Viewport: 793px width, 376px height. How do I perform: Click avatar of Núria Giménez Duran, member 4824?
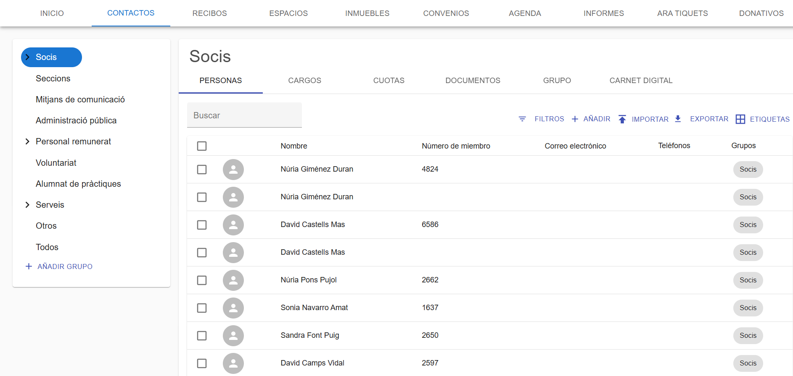coord(233,170)
